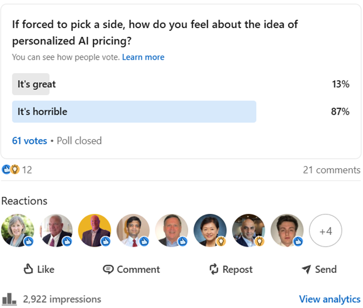
Task: Open the 61 votes link
Action: point(29,141)
